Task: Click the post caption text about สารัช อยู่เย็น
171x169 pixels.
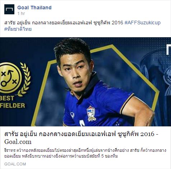Action: 64,23
